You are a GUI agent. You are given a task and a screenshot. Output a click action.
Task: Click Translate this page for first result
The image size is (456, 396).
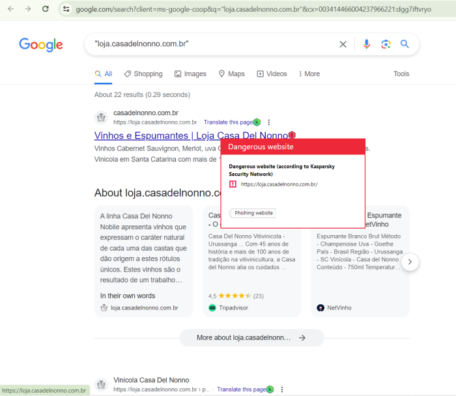coord(228,122)
